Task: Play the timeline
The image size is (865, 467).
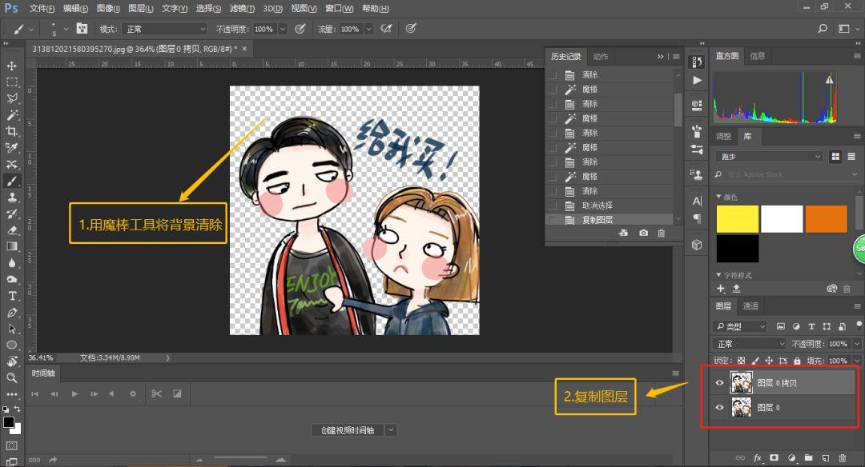Action: click(74, 393)
